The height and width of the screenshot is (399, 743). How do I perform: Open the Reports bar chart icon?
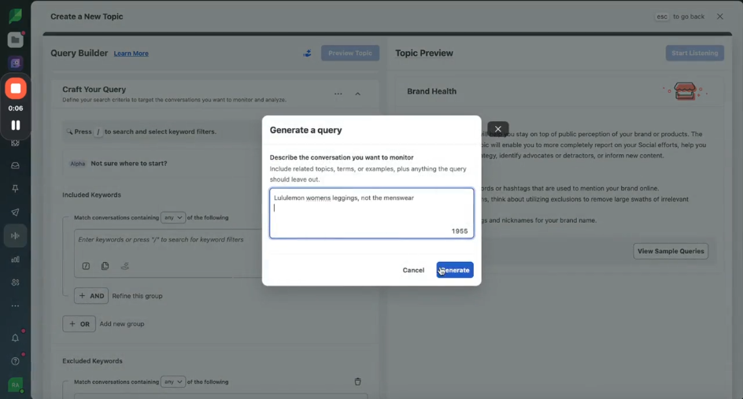15,259
